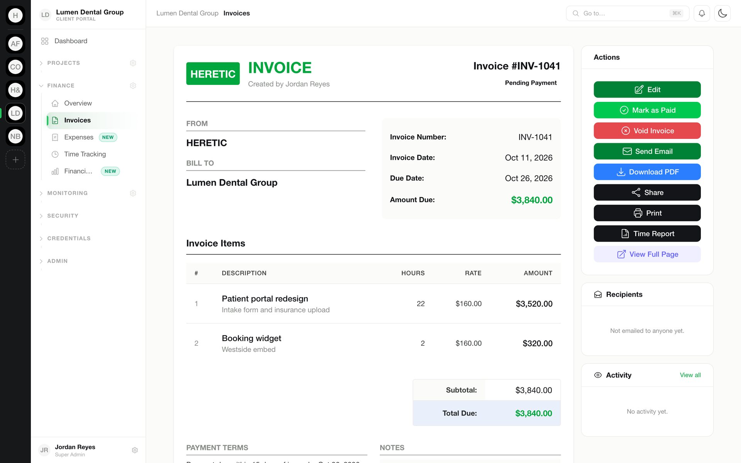
Task: Open Finance section settings gear
Action: (133, 86)
